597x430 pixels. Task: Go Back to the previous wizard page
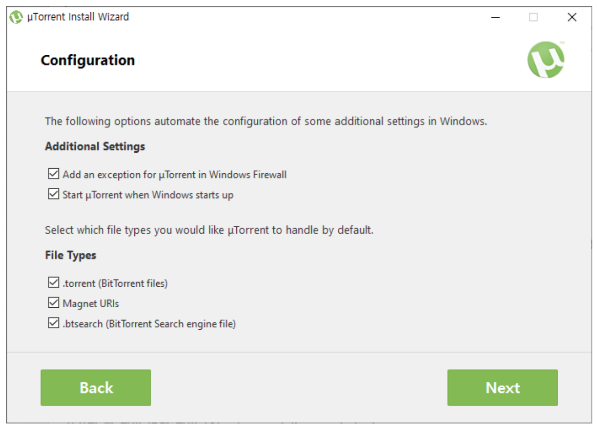pos(95,387)
